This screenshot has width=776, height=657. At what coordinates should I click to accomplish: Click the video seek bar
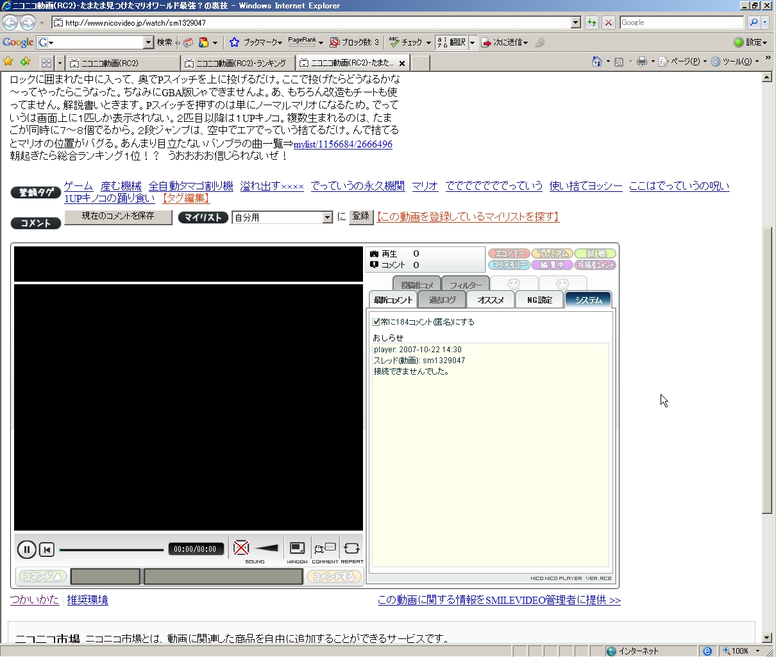point(112,550)
